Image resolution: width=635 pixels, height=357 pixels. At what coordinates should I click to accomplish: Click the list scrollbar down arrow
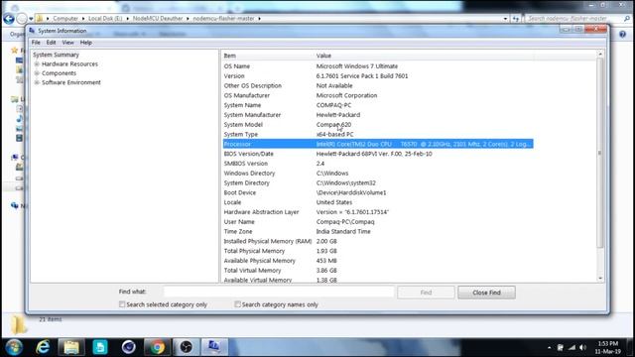[x=600, y=279]
